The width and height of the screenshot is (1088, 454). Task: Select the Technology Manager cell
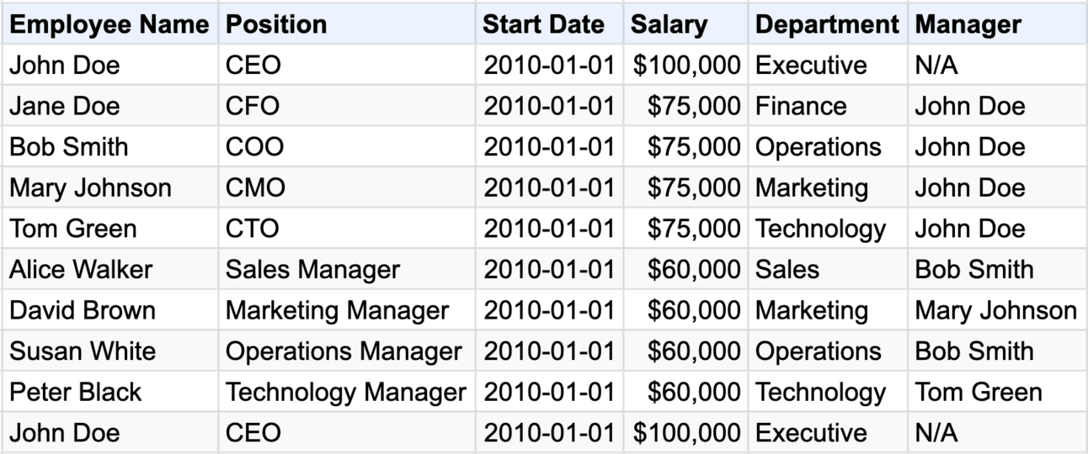pyautogui.click(x=345, y=392)
